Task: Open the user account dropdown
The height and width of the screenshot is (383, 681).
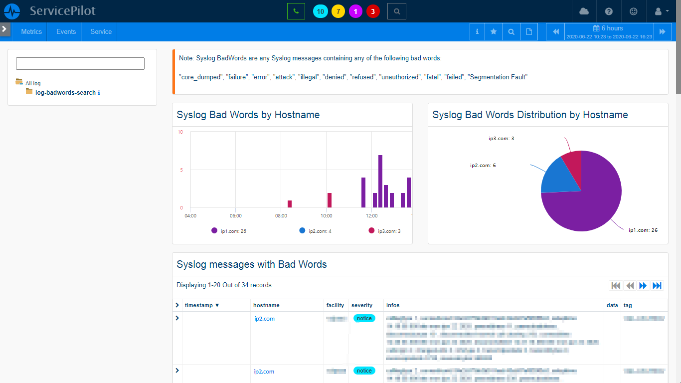Action: pyautogui.click(x=661, y=11)
